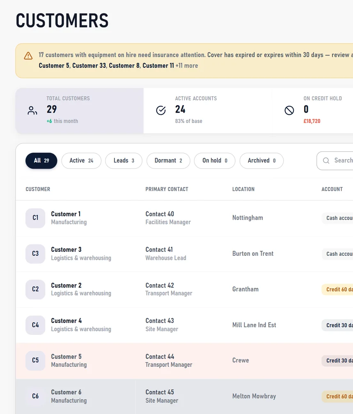Click the Melton Mowbray location cell
Screen dimensions: 353x414
[254, 396]
